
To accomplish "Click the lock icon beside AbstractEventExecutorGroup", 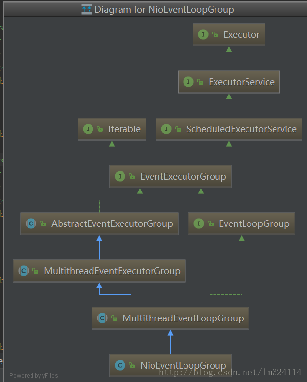I will coord(43,223).
